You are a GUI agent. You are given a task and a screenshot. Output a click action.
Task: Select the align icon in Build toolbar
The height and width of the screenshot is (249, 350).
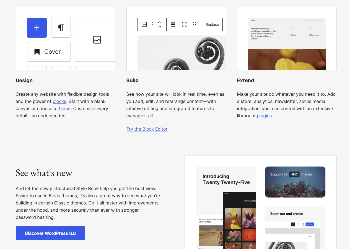(173, 24)
